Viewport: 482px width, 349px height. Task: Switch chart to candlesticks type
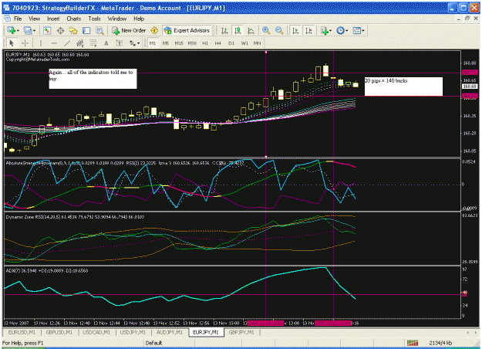click(238, 30)
